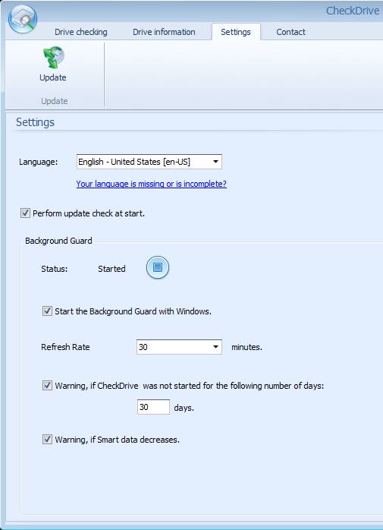Open the Drive checking tab
383x530 pixels.
80,32
